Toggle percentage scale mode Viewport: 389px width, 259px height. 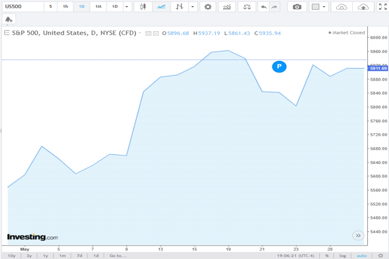pos(327,255)
